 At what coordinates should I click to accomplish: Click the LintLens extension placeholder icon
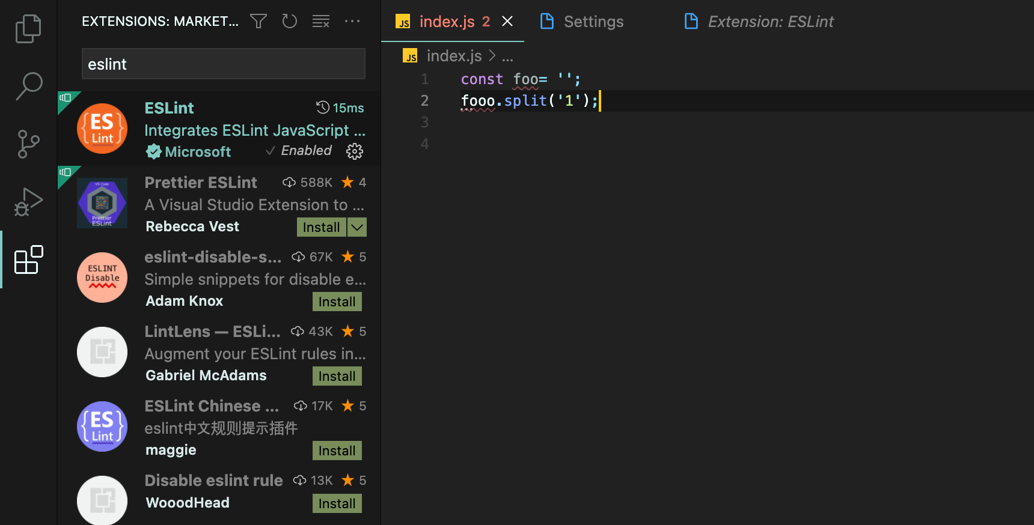pos(102,352)
